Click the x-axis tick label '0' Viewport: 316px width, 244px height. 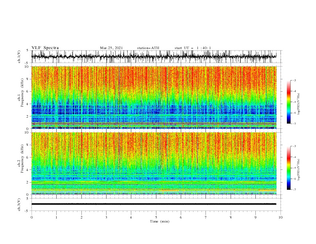[32, 217]
